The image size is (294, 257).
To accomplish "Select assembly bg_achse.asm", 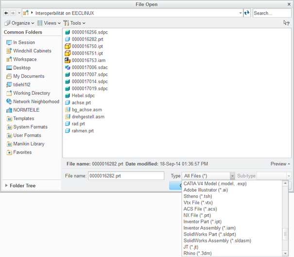I will point(84,110).
